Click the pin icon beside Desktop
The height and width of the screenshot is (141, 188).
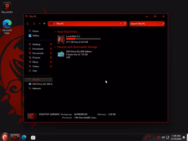tap(51, 44)
